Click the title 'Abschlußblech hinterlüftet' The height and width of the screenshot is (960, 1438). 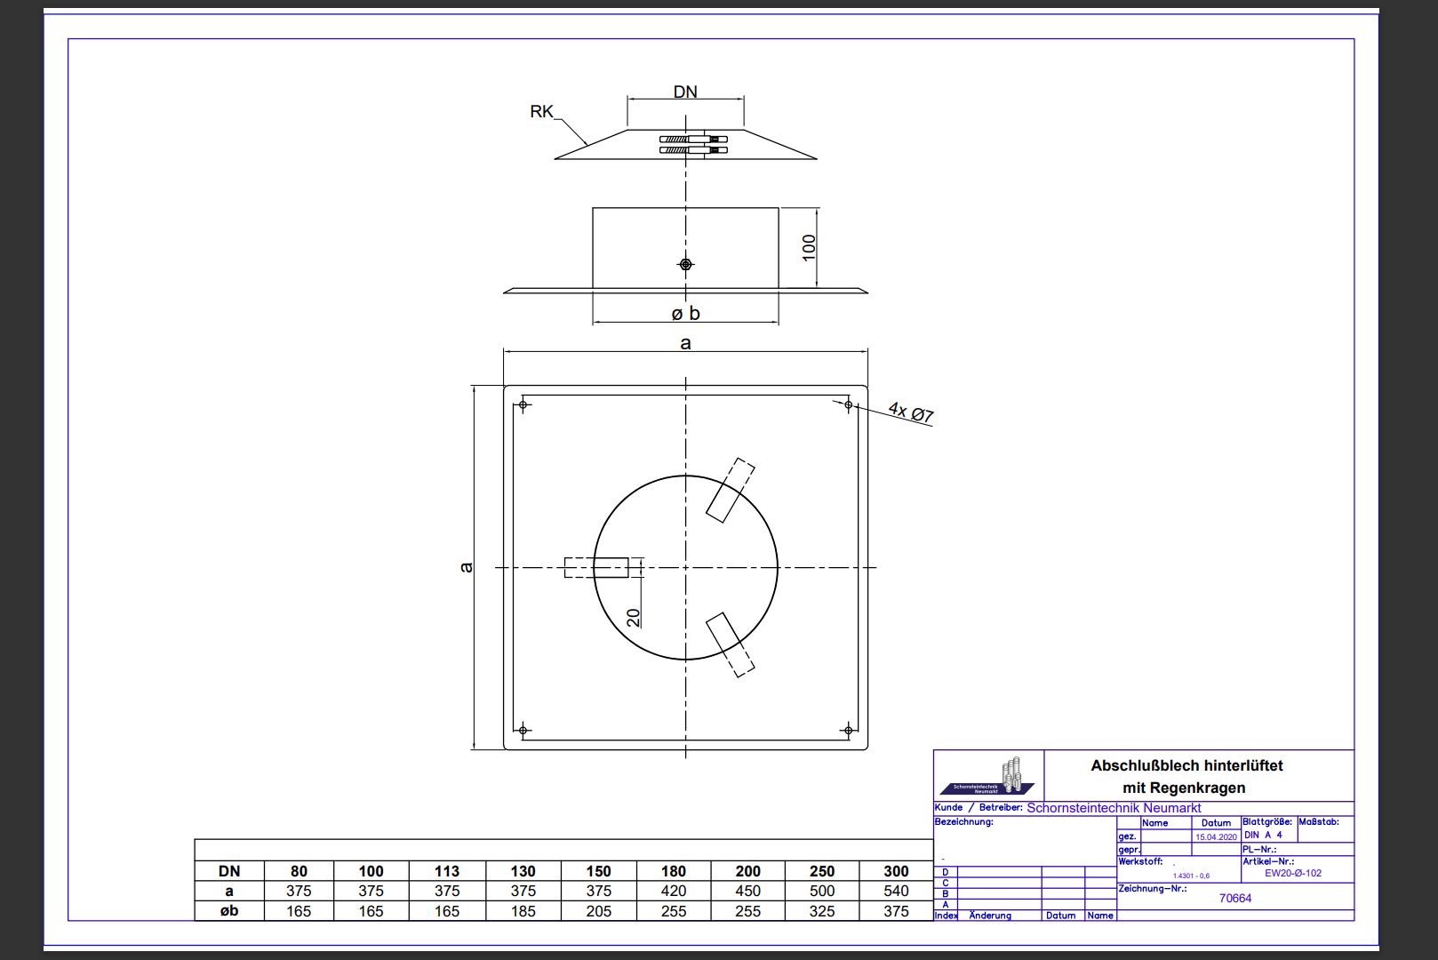[1186, 765]
